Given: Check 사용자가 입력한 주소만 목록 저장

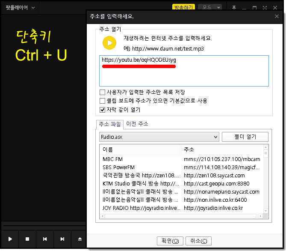Looking at the screenshot, I should click(102, 92).
